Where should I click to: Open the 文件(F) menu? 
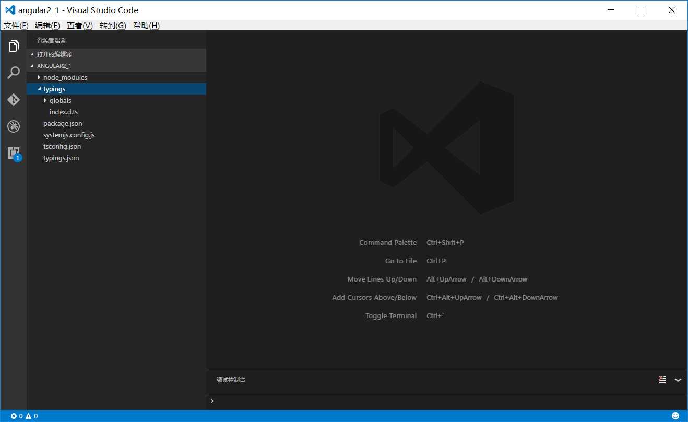(16, 26)
